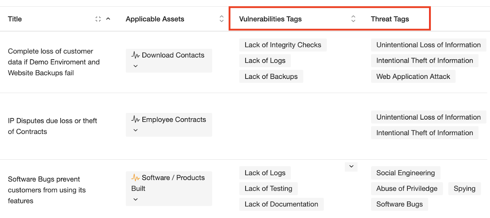Expand the Download Contacts asset chevron
The image size is (490, 218).
pos(136,66)
